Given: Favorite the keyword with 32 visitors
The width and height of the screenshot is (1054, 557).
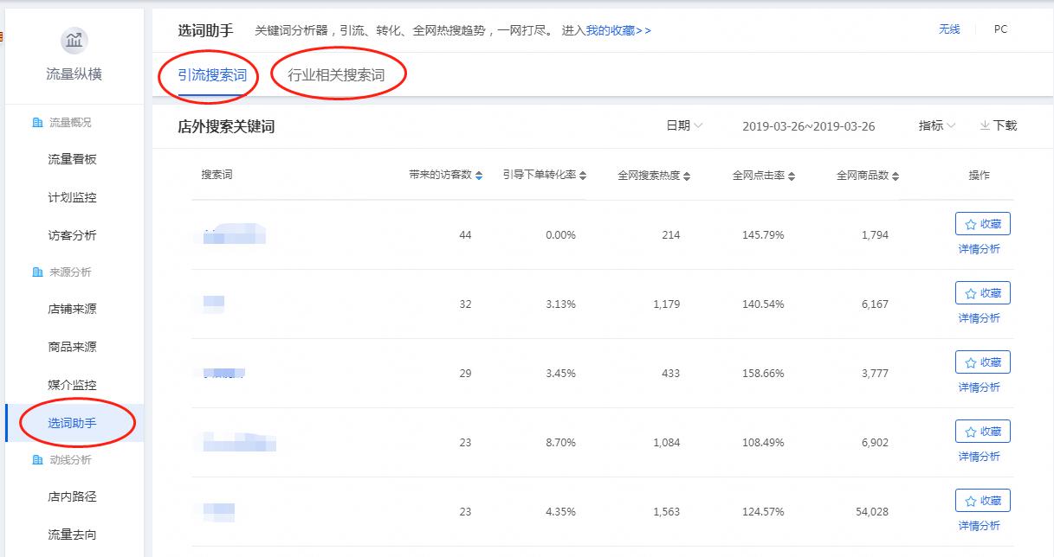Looking at the screenshot, I should (982, 293).
